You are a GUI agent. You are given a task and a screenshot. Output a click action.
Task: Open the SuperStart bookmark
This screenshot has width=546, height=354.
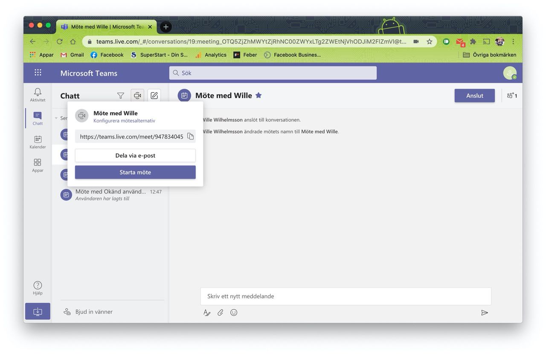(x=159, y=55)
